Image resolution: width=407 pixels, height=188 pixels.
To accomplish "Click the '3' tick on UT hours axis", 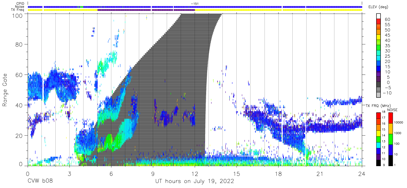I will pos(69,174).
